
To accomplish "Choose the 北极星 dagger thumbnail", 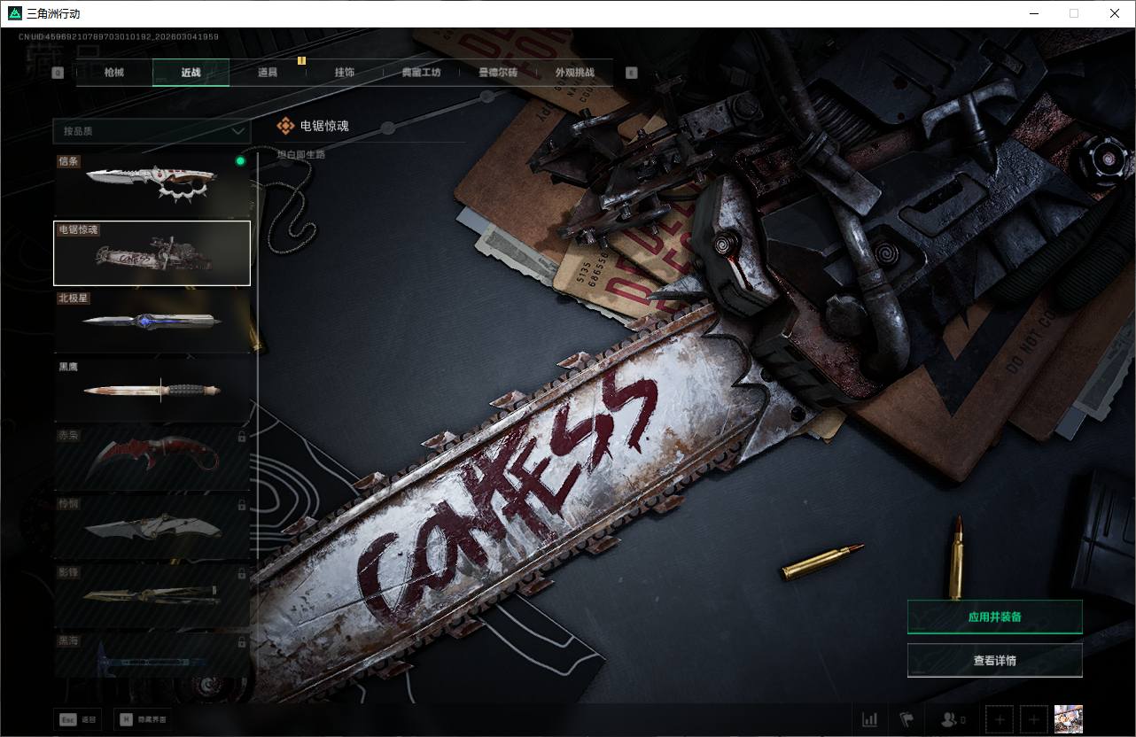I will click(x=152, y=322).
